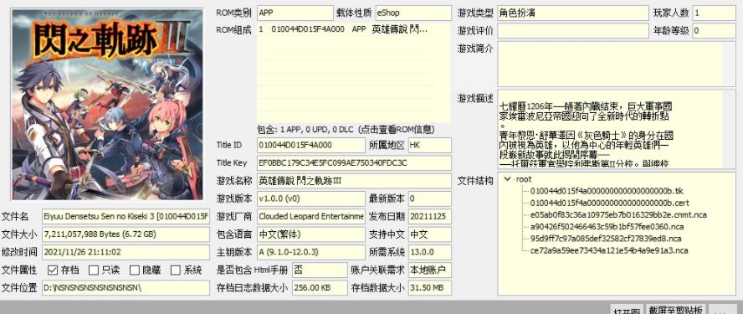
Task: Collapse the root node in file structure
Action: click(507, 179)
